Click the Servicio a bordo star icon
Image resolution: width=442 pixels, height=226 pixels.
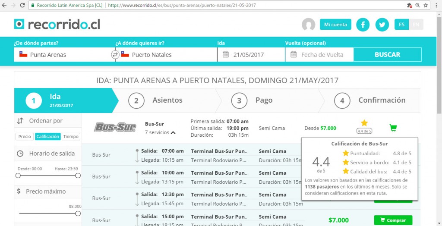pos(346,162)
